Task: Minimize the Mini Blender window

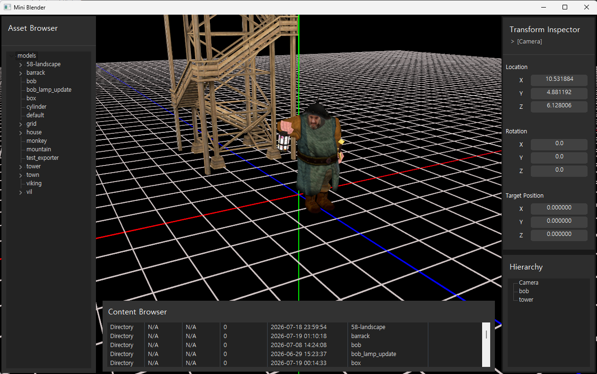Action: (x=543, y=7)
